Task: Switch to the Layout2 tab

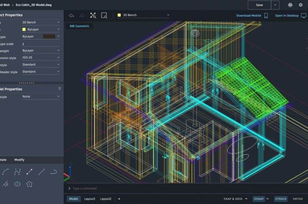Action: [x=106, y=199]
